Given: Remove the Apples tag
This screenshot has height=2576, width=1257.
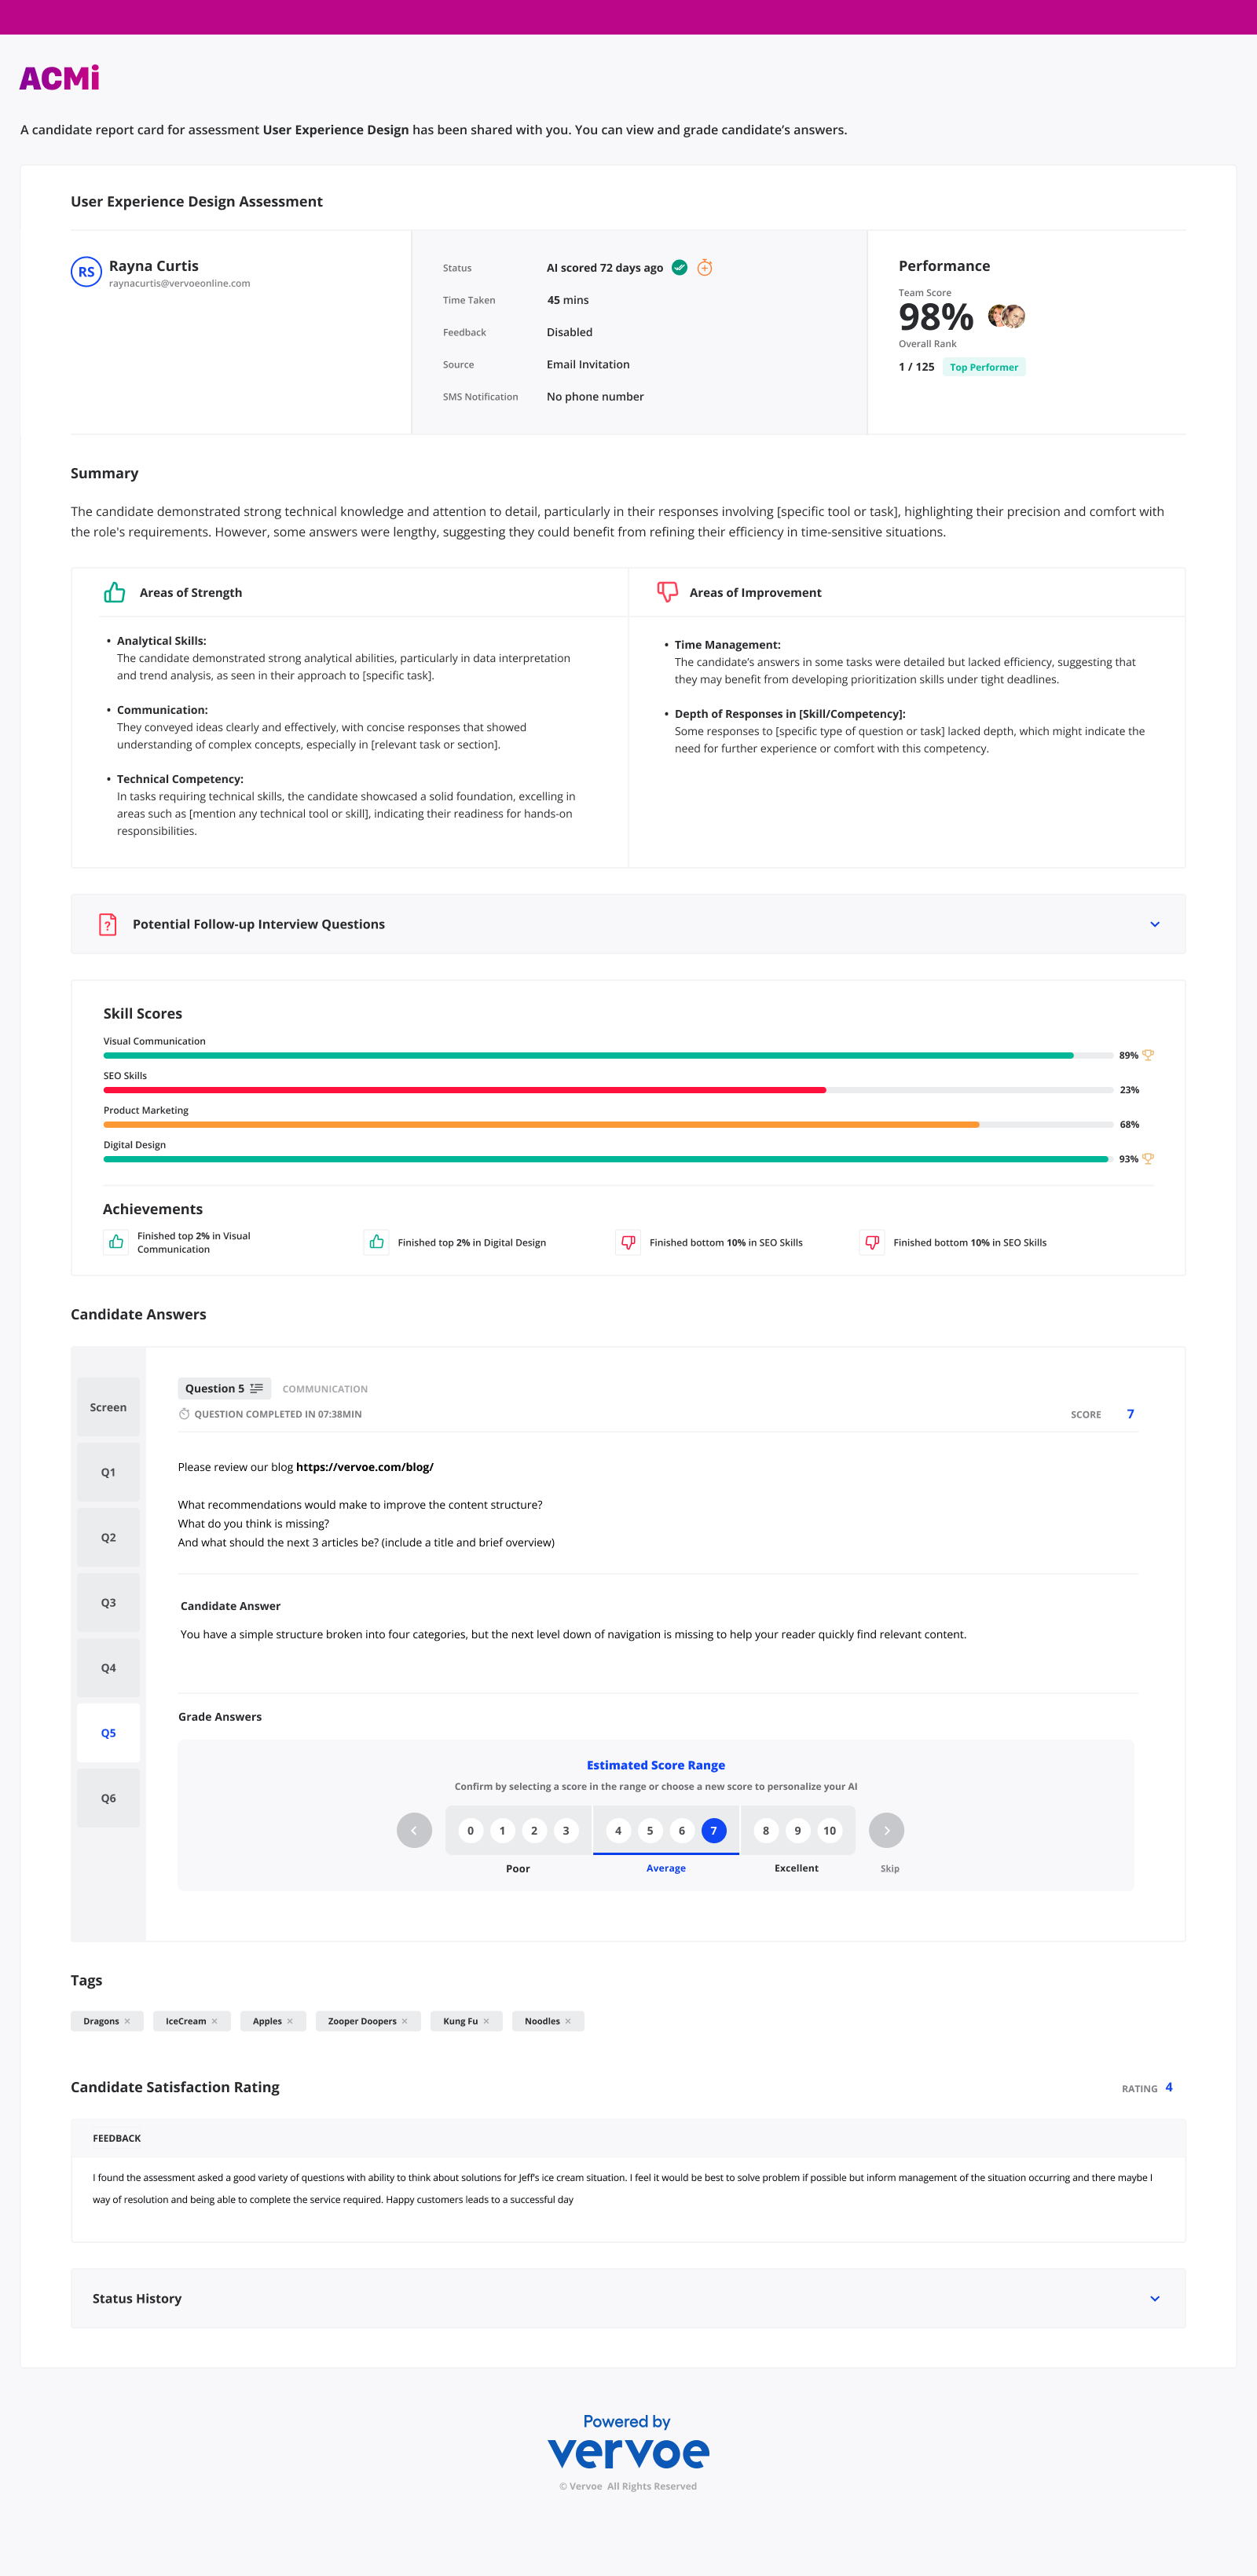Looking at the screenshot, I should 290,2021.
